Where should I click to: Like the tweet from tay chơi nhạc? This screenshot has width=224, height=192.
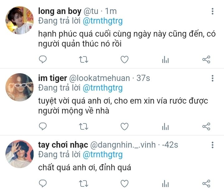(124, 184)
